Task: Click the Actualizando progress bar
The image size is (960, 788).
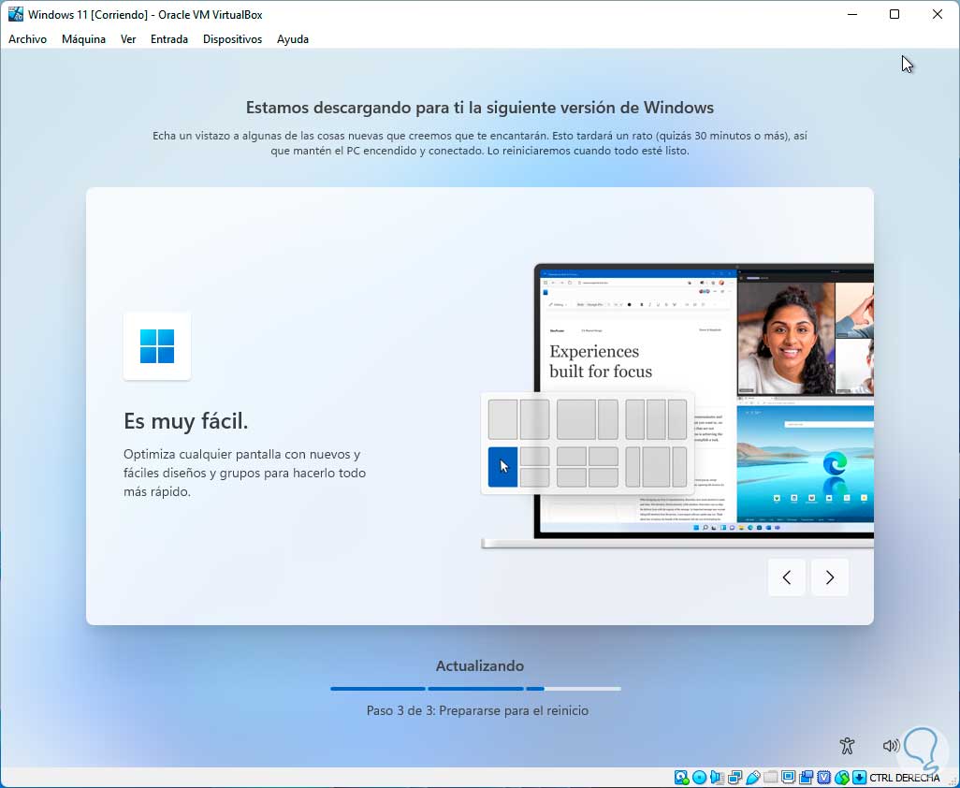Action: click(475, 689)
